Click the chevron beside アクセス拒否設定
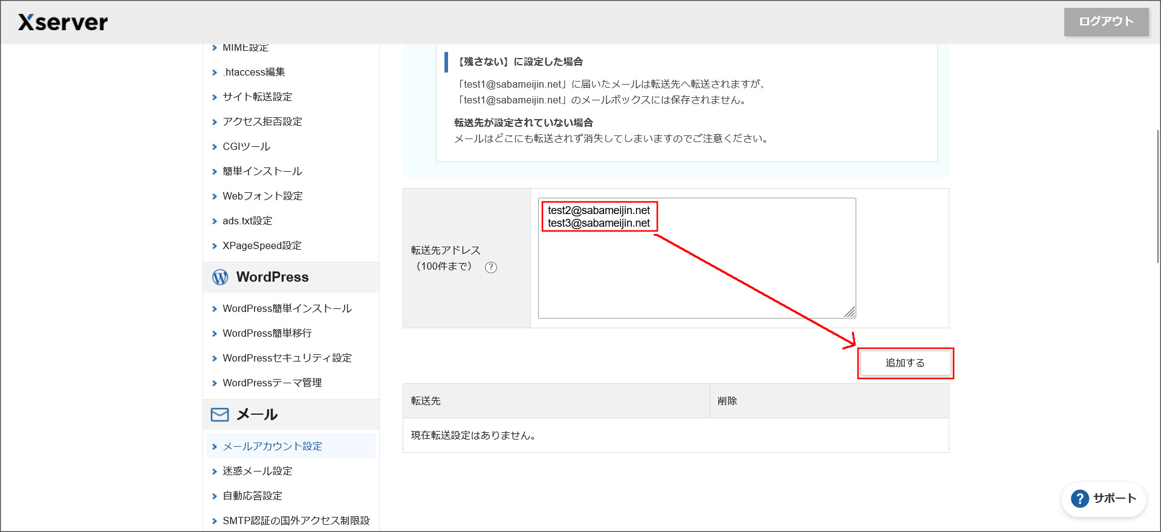This screenshot has width=1161, height=532. pyautogui.click(x=214, y=122)
